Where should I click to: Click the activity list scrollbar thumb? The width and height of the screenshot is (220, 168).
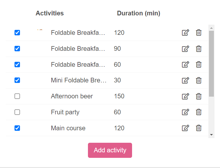212,64
